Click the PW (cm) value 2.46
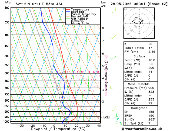Screen dimensions: 170x131 152,52
